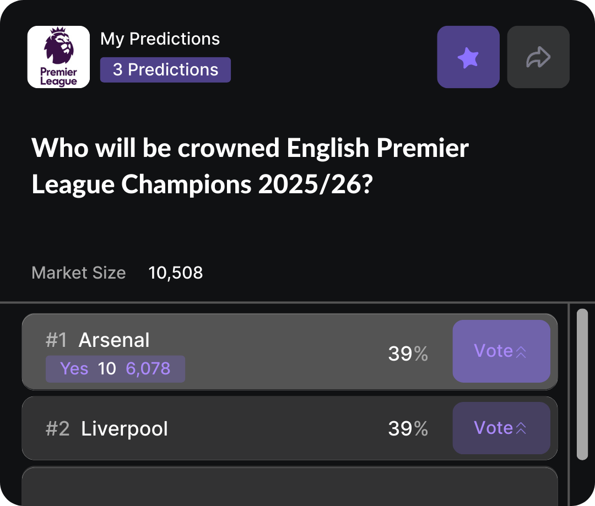Select the Liverpool team name
The image size is (595, 506).
pos(125,429)
